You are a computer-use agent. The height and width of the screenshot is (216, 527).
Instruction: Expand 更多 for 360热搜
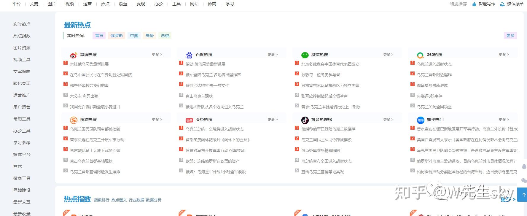(504, 55)
